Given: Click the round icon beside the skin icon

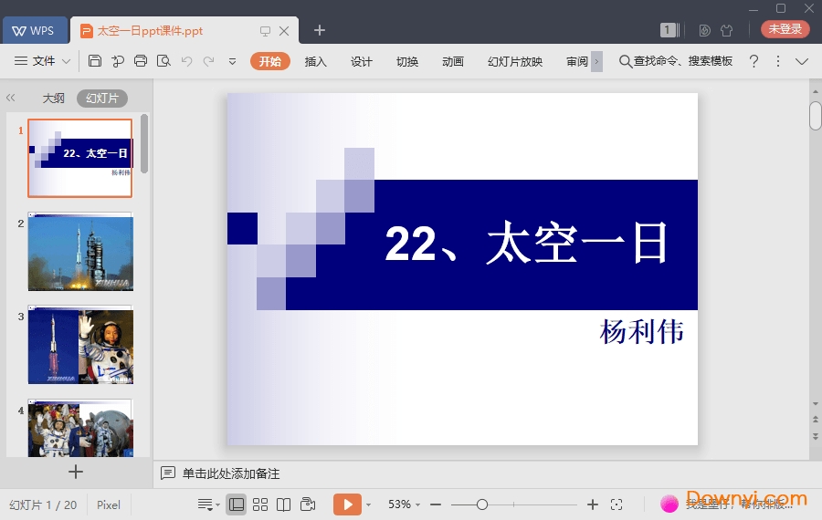Looking at the screenshot, I should (704, 30).
